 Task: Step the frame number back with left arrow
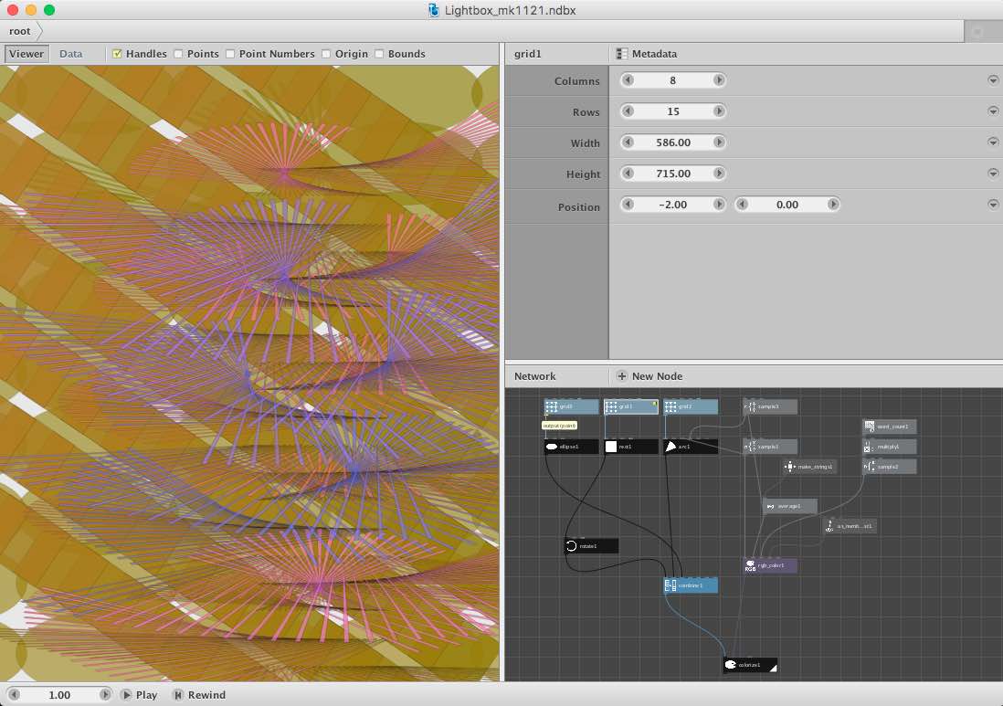pos(14,694)
